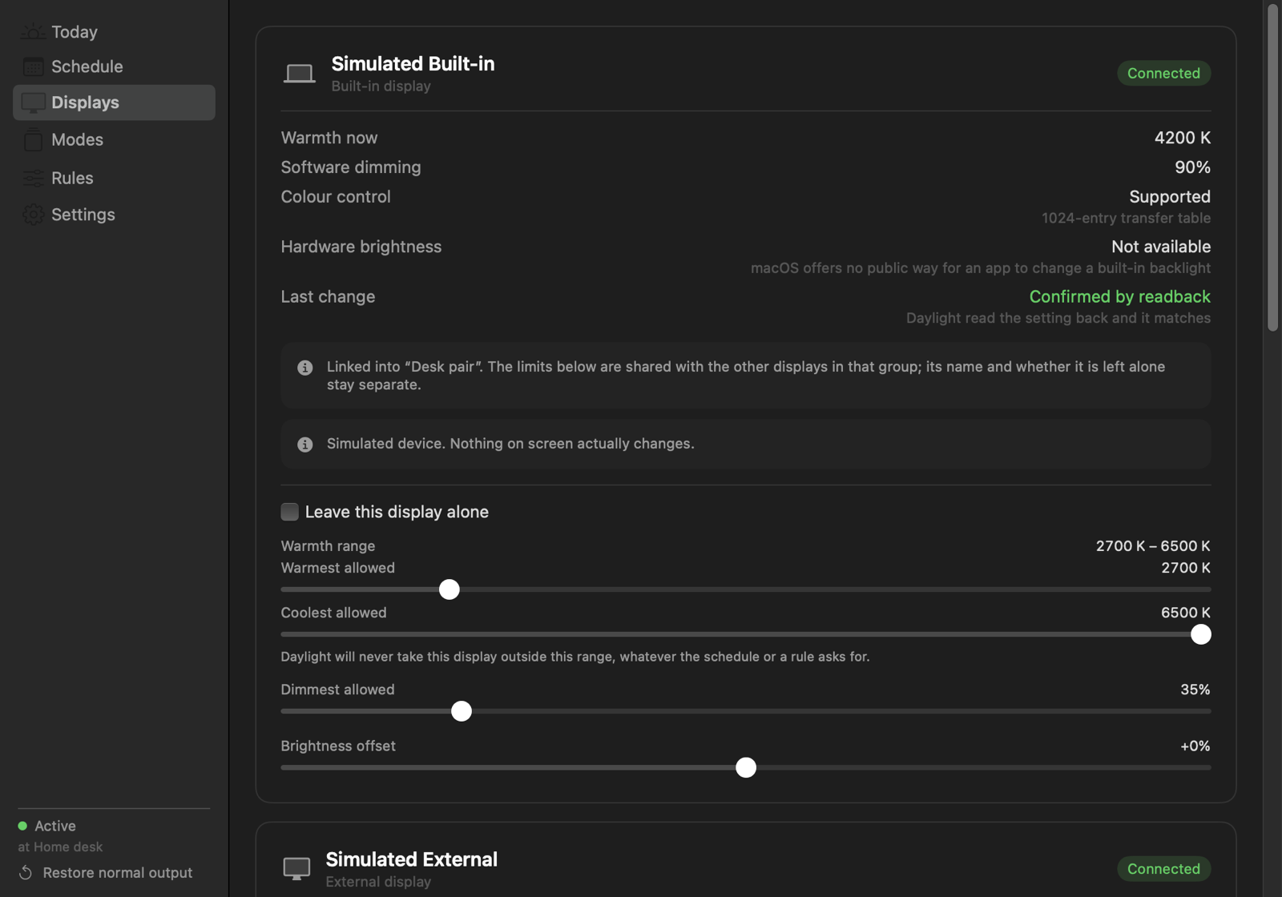The image size is (1282, 897).
Task: Click the Confirmed by readback status
Action: click(1119, 296)
